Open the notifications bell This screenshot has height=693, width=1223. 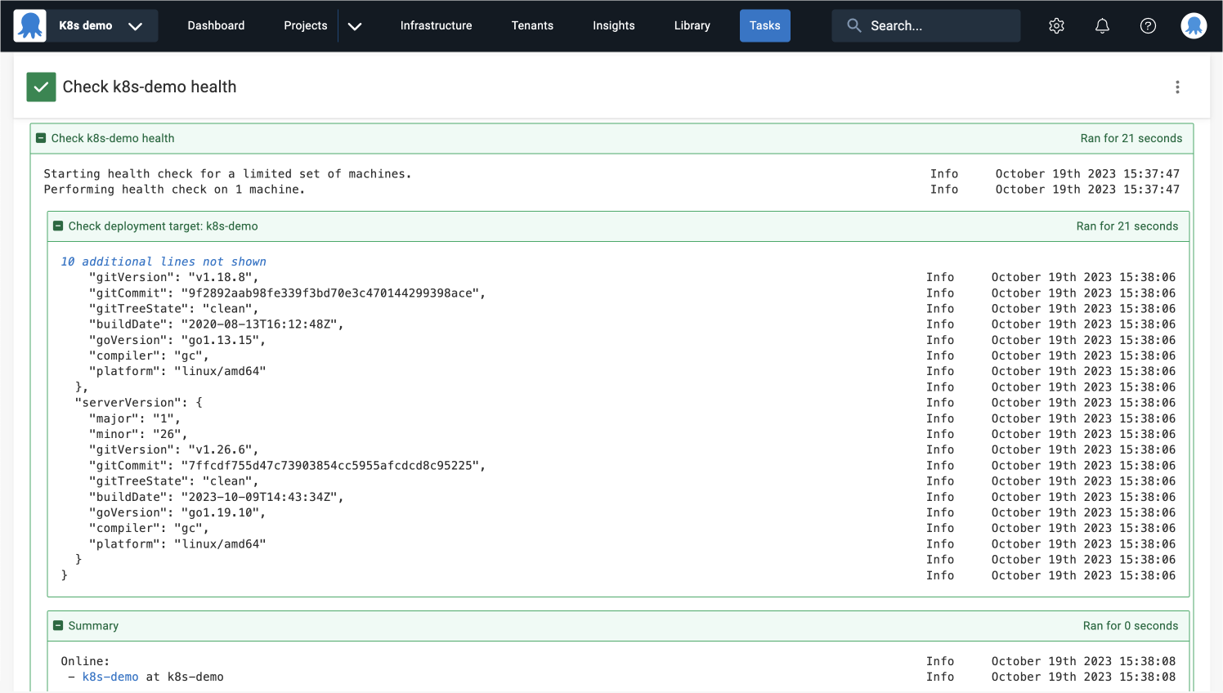pos(1102,25)
